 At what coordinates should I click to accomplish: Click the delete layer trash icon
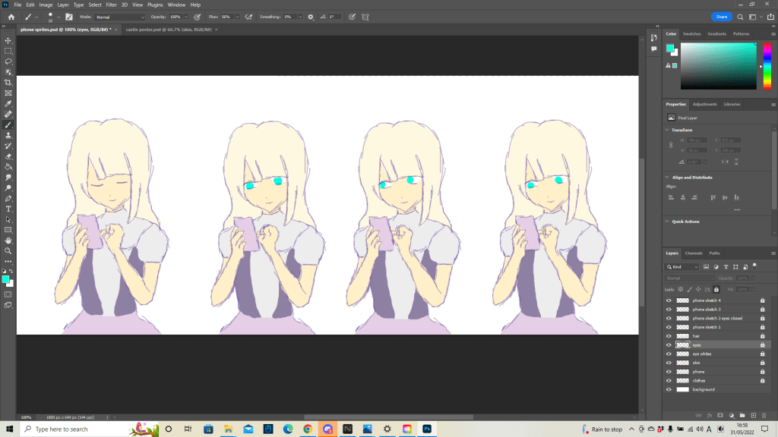764,415
